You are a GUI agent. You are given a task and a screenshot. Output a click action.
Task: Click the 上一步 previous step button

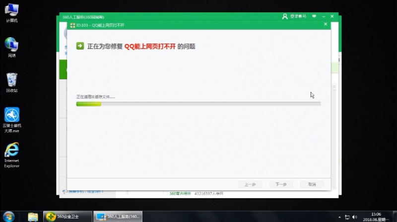(250, 184)
